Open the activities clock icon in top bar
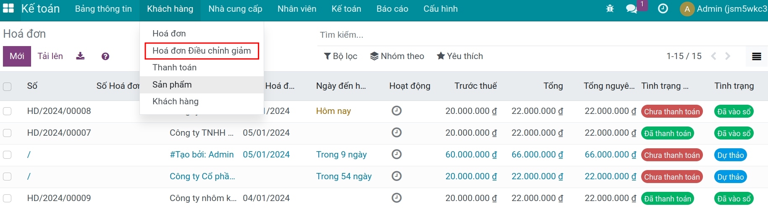Image resolution: width=768 pixels, height=209 pixels. (663, 8)
